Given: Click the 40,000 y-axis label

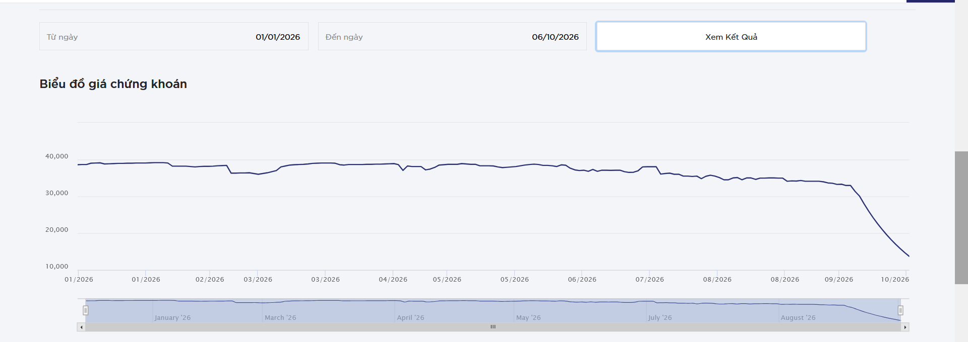Looking at the screenshot, I should [x=56, y=156].
